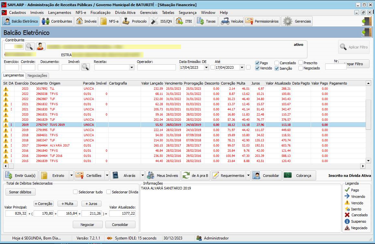Image resolution: width=375 pixels, height=244 pixels.
Task: Open the Dívida Ativa menu
Action: (125, 12)
